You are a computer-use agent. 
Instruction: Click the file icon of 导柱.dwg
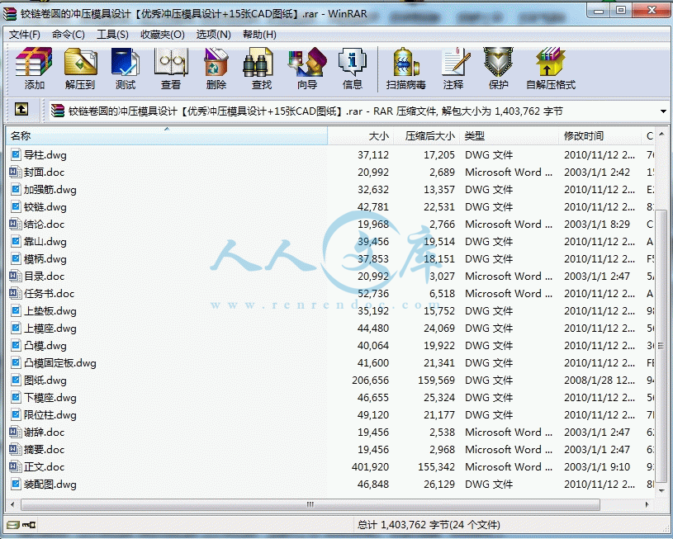point(16,154)
